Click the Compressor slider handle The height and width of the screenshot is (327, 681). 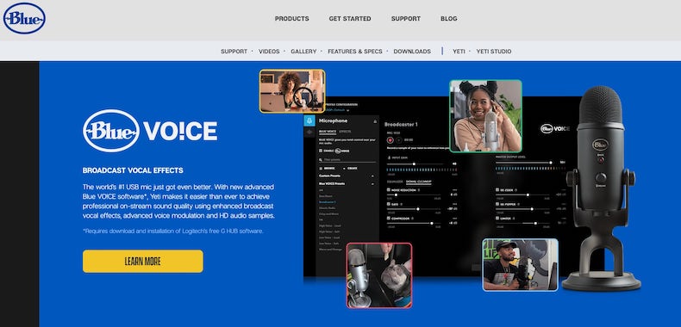pyautogui.click(x=432, y=224)
